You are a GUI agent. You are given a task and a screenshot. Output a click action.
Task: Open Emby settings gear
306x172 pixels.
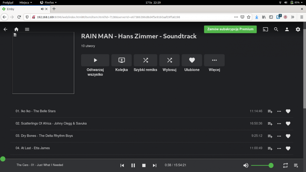tap(298, 29)
